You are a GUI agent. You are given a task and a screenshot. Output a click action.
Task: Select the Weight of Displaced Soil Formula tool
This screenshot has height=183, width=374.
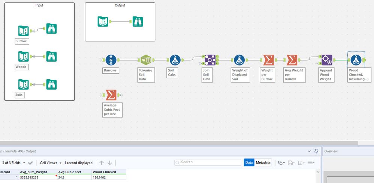(239, 60)
